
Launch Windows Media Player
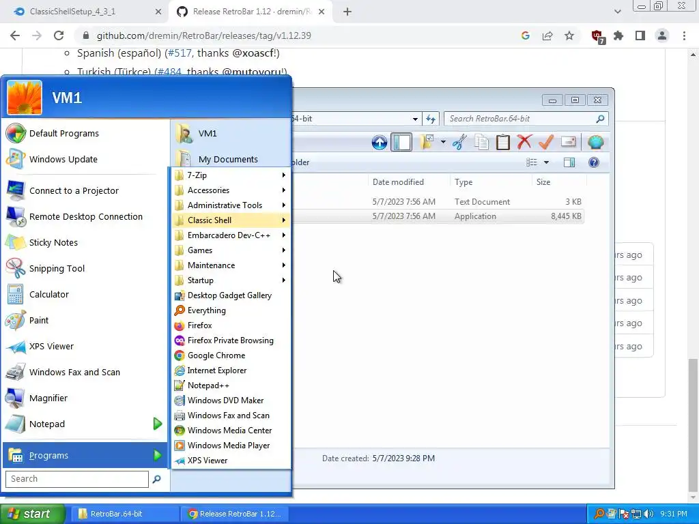point(231,445)
